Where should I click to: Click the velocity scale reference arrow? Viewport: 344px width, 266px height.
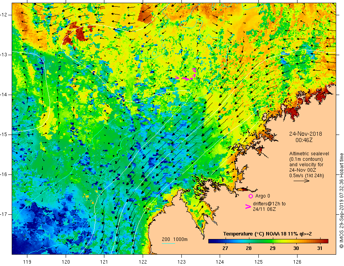(x=302, y=181)
